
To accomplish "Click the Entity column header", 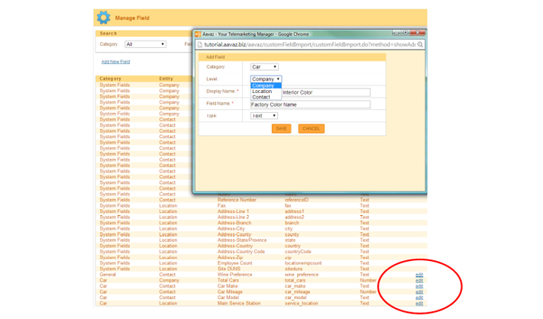I will pos(166,79).
